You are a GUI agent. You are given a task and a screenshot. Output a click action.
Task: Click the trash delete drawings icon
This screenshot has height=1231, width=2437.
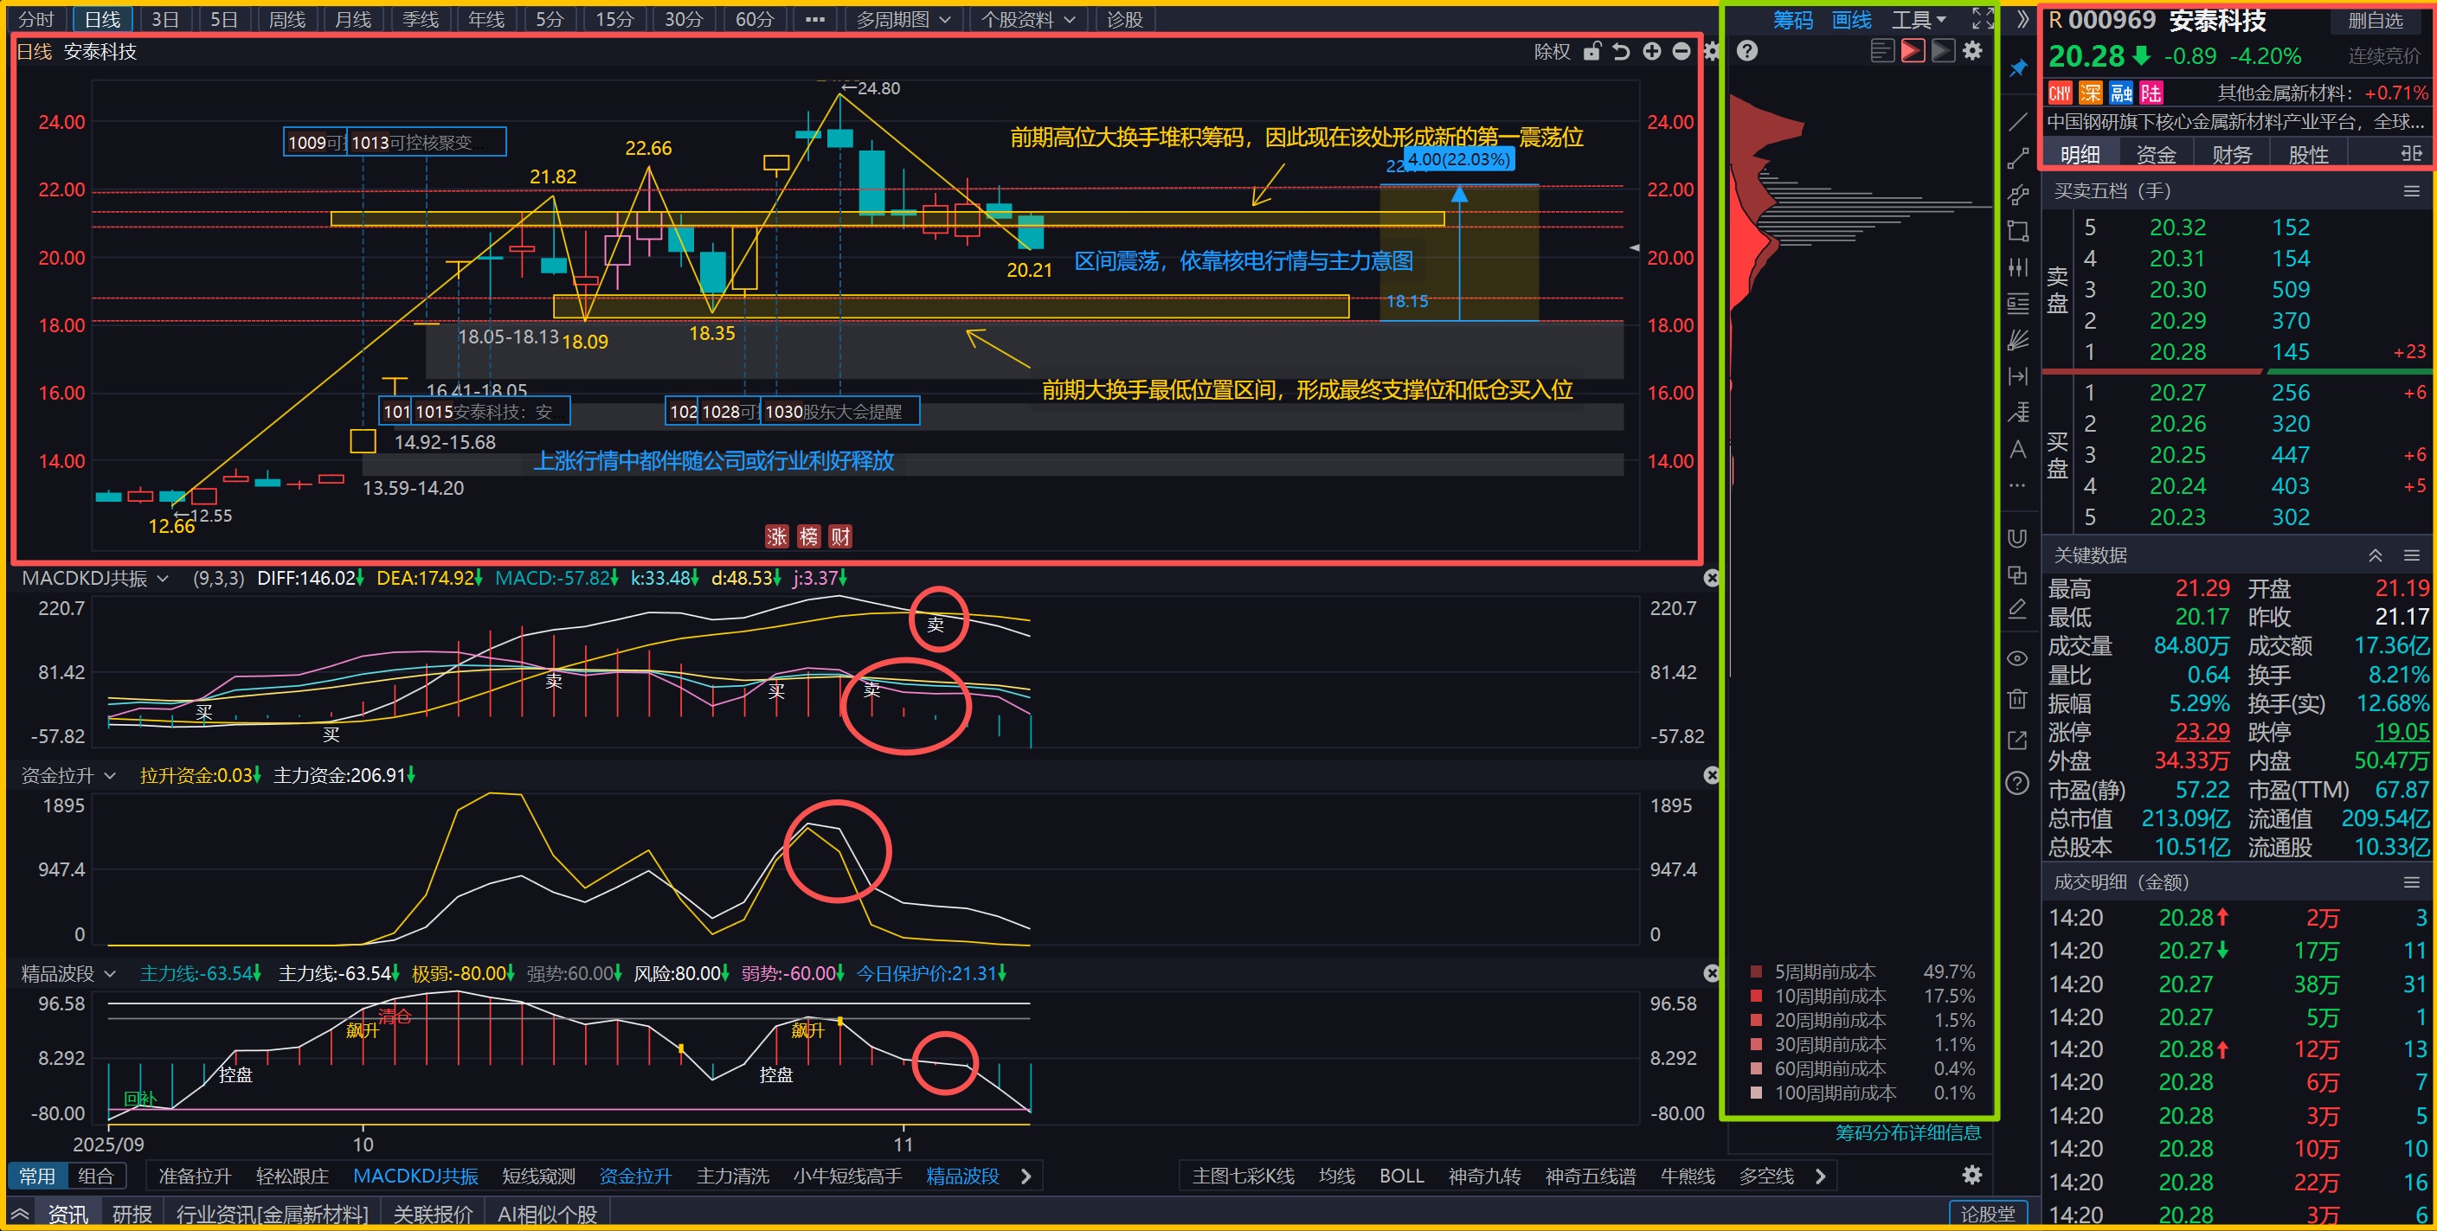(2017, 699)
